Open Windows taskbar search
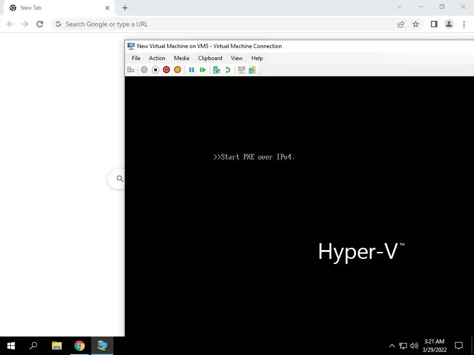Viewport: 474px width, 355px height. pyautogui.click(x=33, y=346)
